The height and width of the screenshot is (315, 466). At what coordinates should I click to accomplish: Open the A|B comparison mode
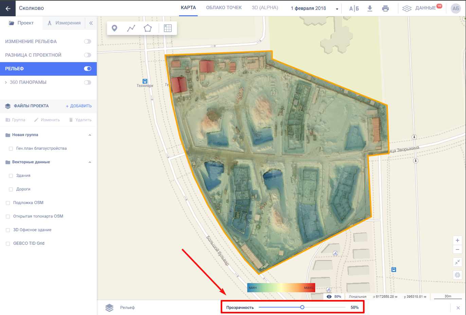tap(354, 8)
